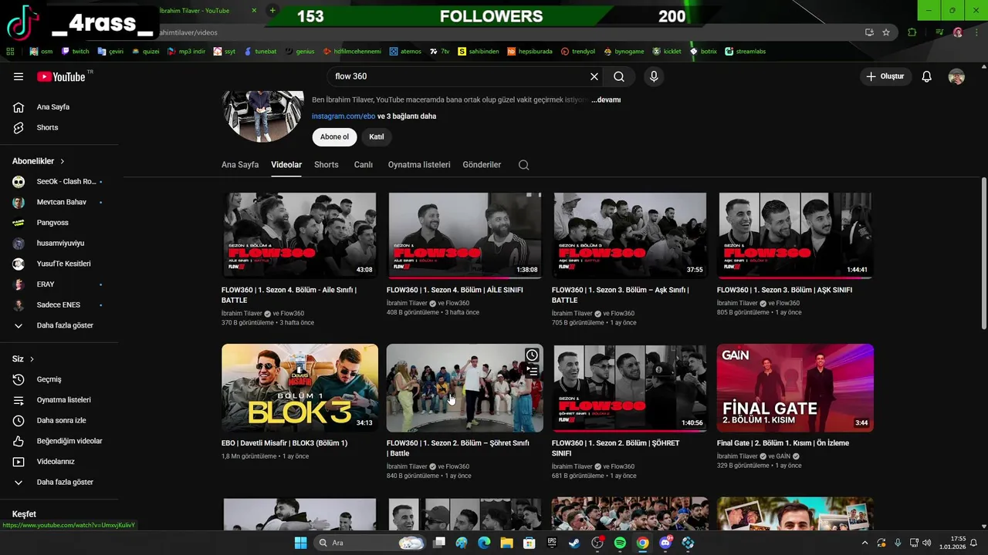This screenshot has height=555, width=988.
Task: Bookmark this page with the star icon
Action: (886, 32)
